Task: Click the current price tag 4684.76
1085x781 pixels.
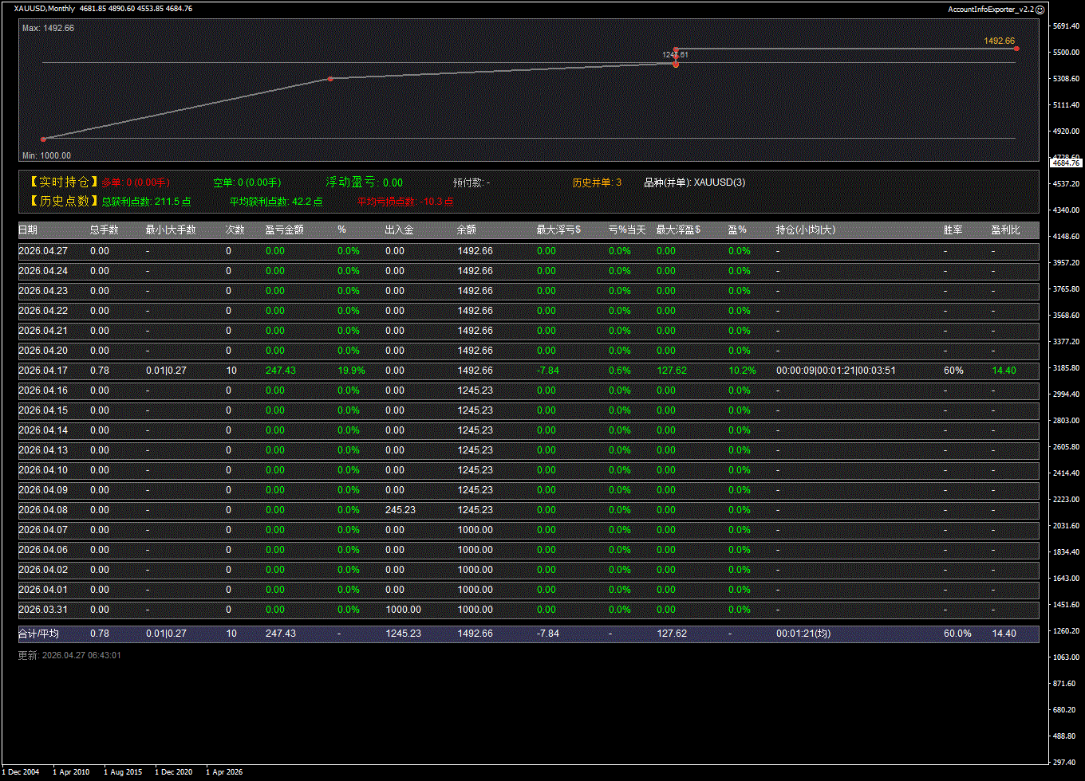Action: click(1065, 163)
